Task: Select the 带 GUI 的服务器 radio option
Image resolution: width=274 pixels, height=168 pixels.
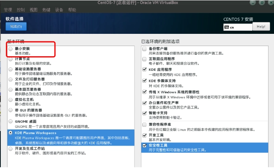Action: (x=11, y=110)
